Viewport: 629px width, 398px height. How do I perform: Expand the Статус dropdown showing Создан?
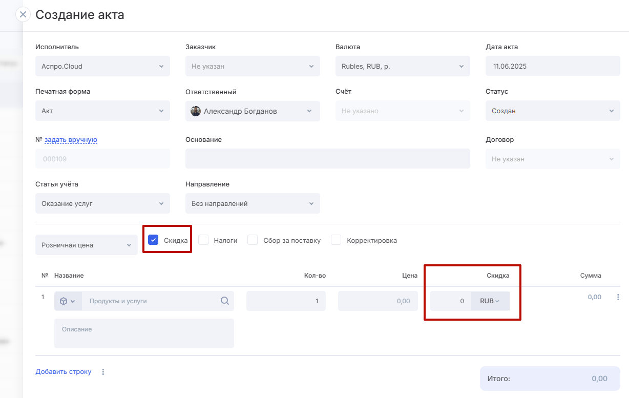[552, 111]
